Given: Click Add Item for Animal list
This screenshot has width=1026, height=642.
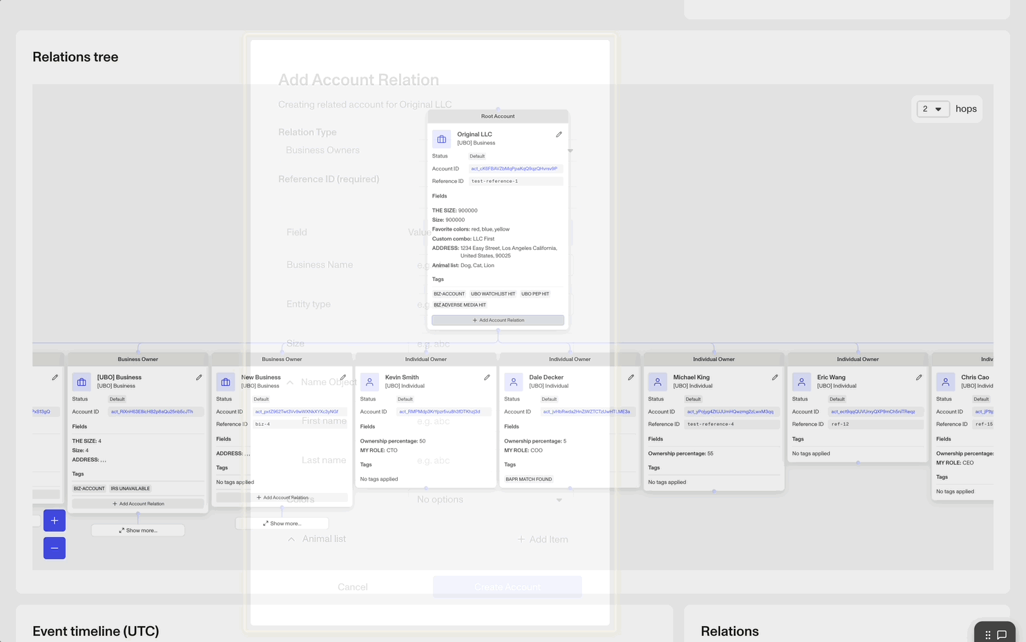Looking at the screenshot, I should pos(543,540).
